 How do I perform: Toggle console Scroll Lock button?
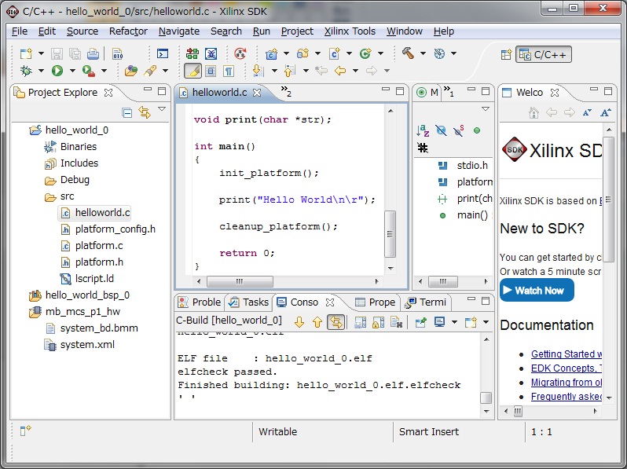point(378,322)
